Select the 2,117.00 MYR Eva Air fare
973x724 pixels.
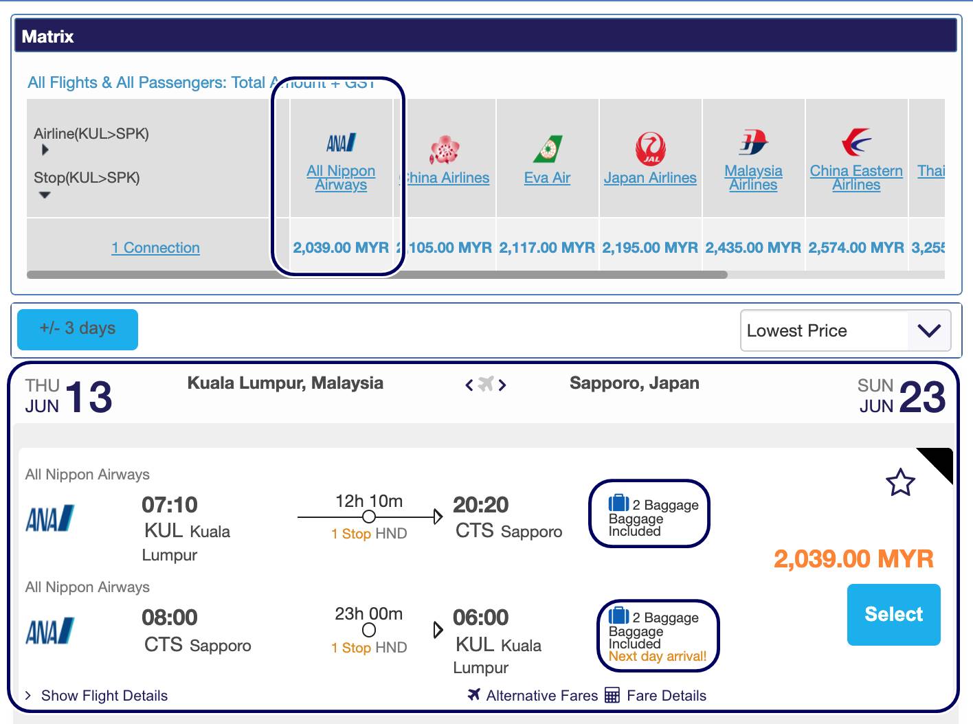tap(547, 247)
